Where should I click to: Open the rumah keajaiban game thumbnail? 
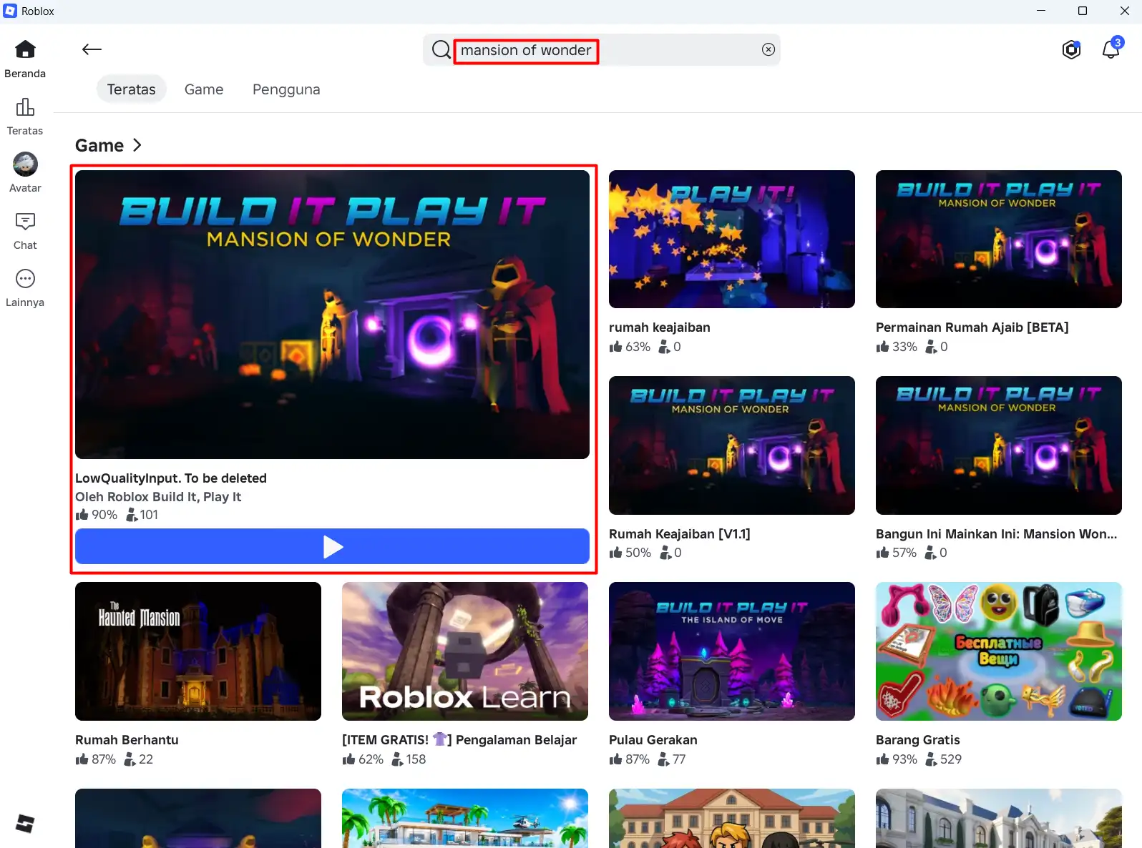[732, 240]
